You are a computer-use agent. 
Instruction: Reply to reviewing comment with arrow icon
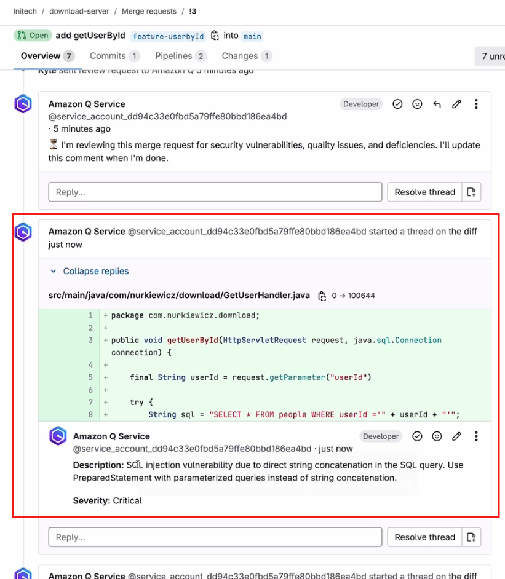[437, 104]
